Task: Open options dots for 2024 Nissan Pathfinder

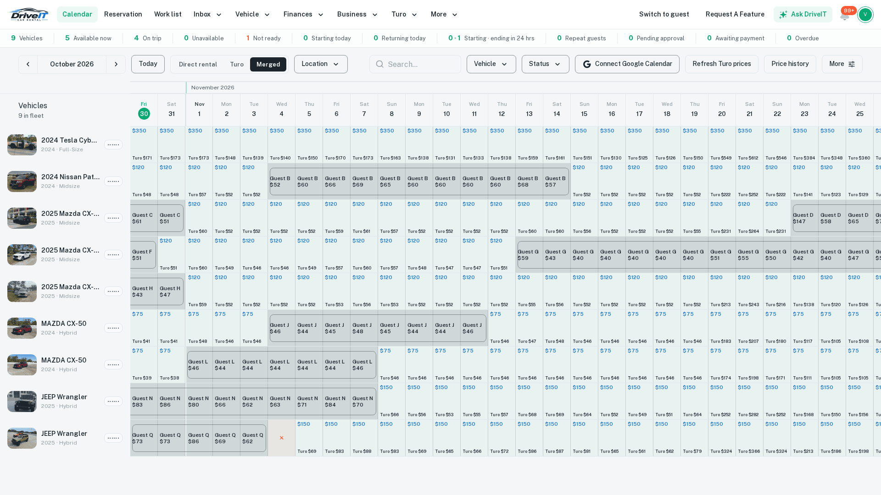Action: [113, 181]
